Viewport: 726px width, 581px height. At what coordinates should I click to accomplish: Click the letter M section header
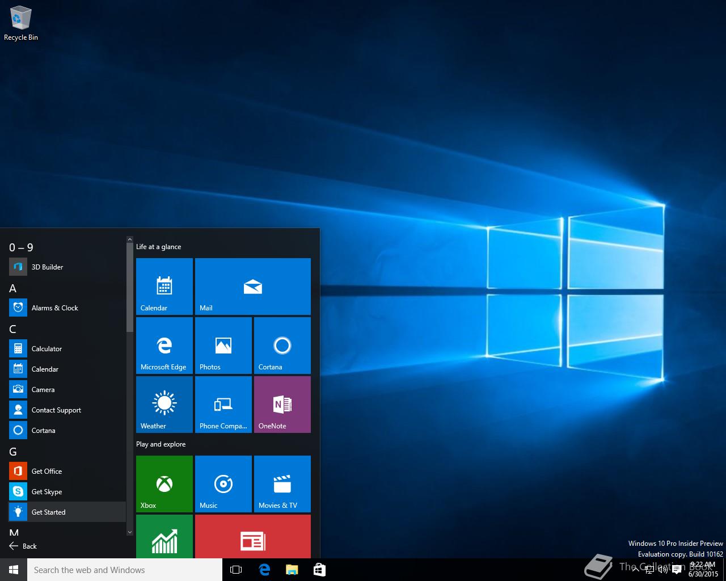click(x=14, y=532)
